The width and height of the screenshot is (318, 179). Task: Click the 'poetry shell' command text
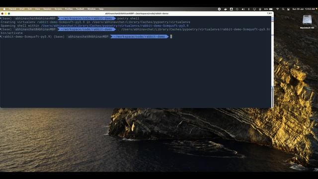[128, 18]
